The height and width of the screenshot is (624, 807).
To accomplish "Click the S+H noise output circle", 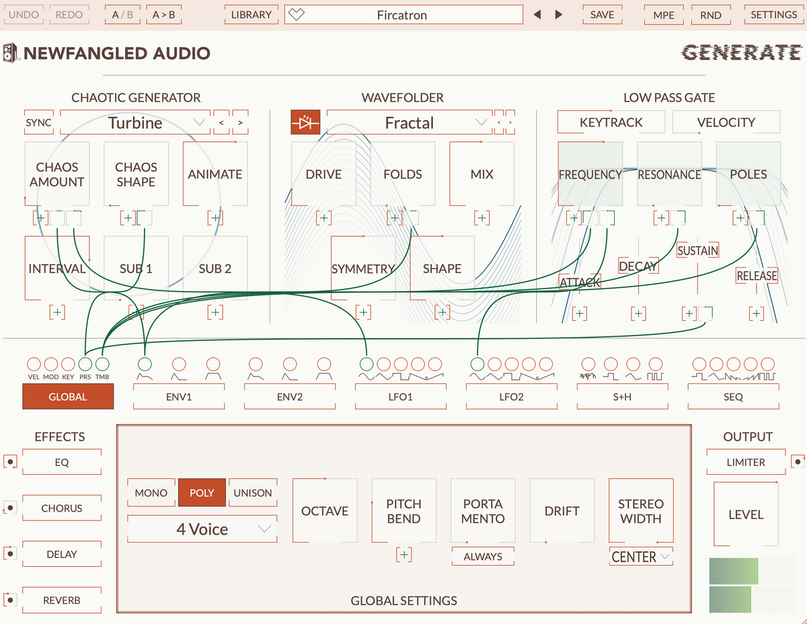I will (588, 364).
